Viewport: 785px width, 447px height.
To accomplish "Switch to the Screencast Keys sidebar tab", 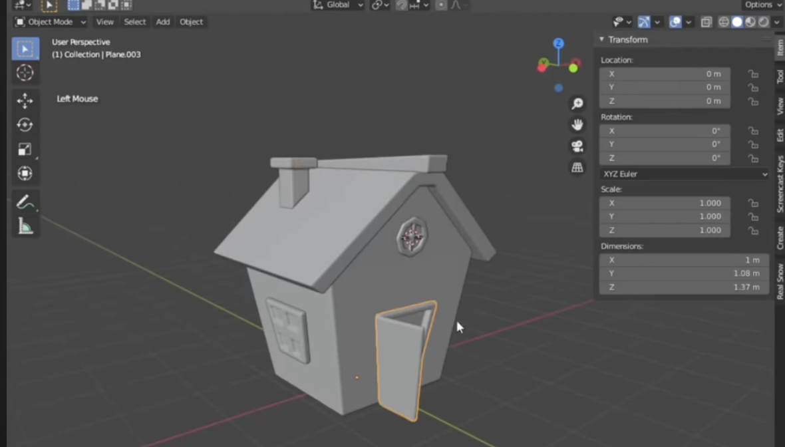I will tap(780, 184).
